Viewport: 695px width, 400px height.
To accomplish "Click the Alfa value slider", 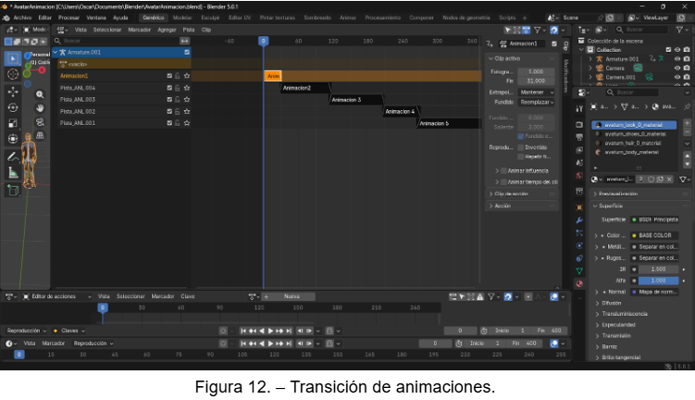I will tap(658, 281).
